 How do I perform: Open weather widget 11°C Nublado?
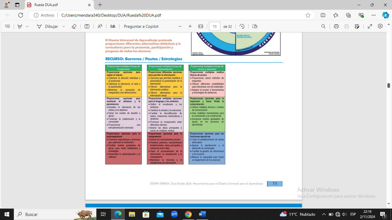(298, 214)
